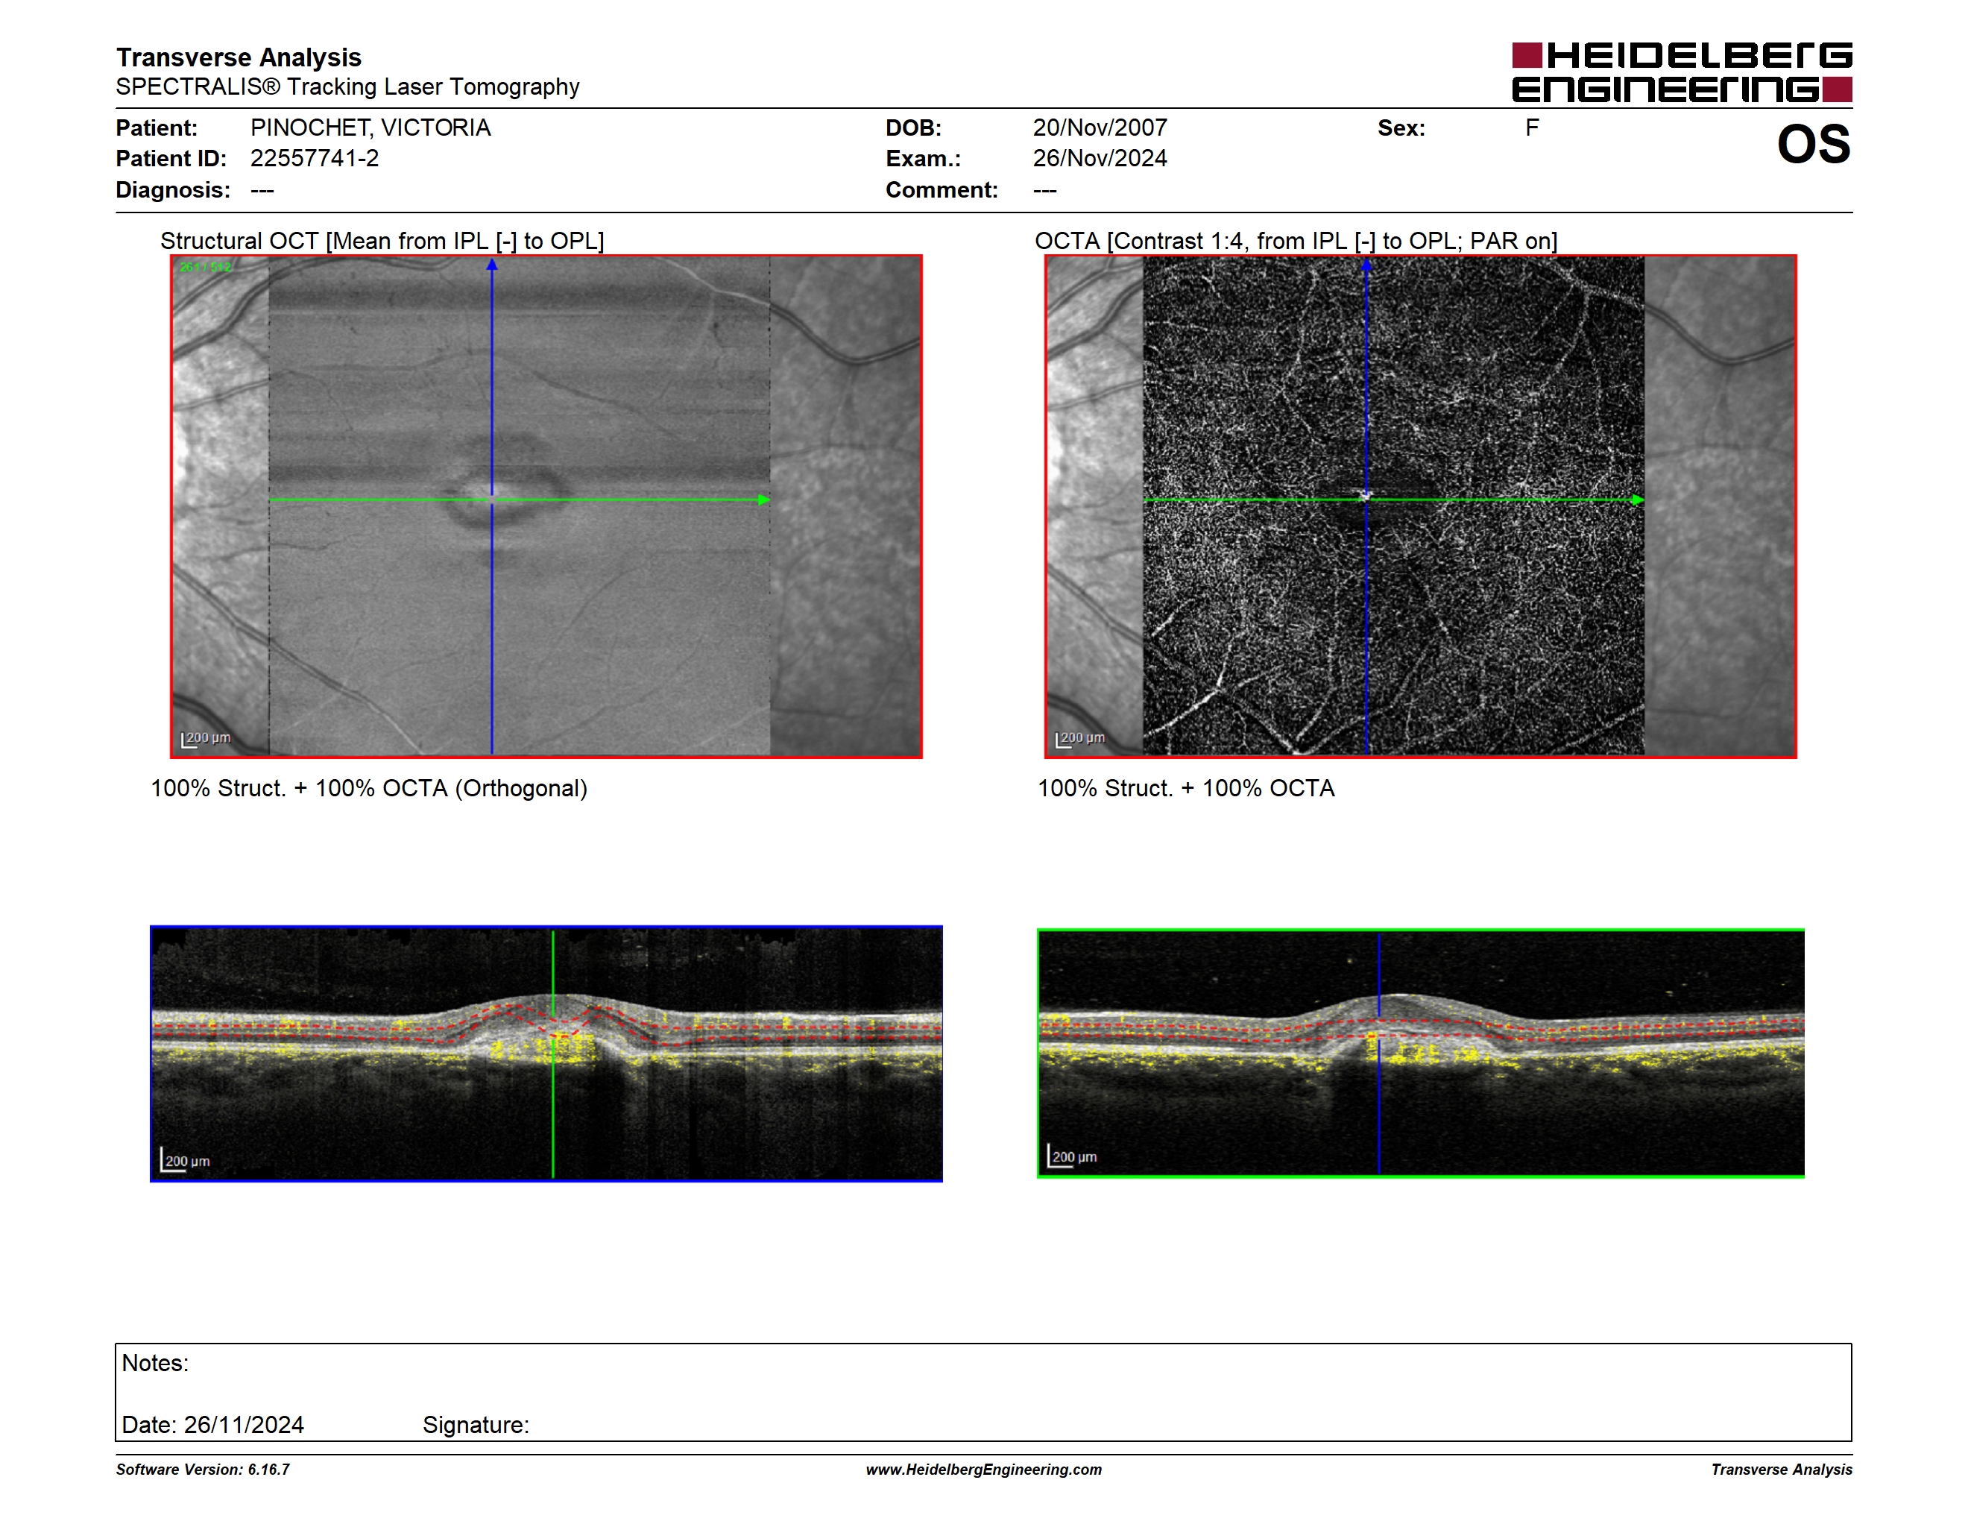Screen dimensions: 1968x1521
Task: Click the Patient ID value 22557741-2
Action: 315,159
